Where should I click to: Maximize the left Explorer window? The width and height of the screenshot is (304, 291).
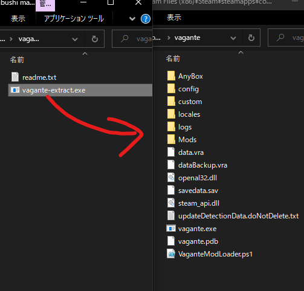point(111,2)
